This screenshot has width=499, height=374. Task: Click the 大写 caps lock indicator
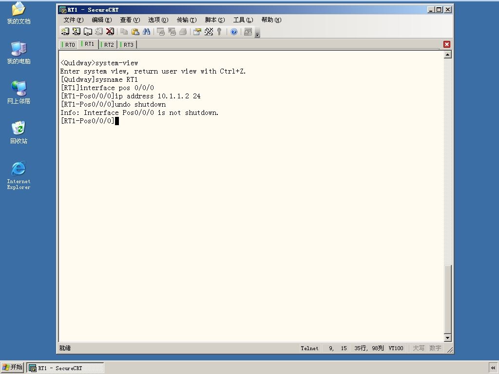point(419,348)
